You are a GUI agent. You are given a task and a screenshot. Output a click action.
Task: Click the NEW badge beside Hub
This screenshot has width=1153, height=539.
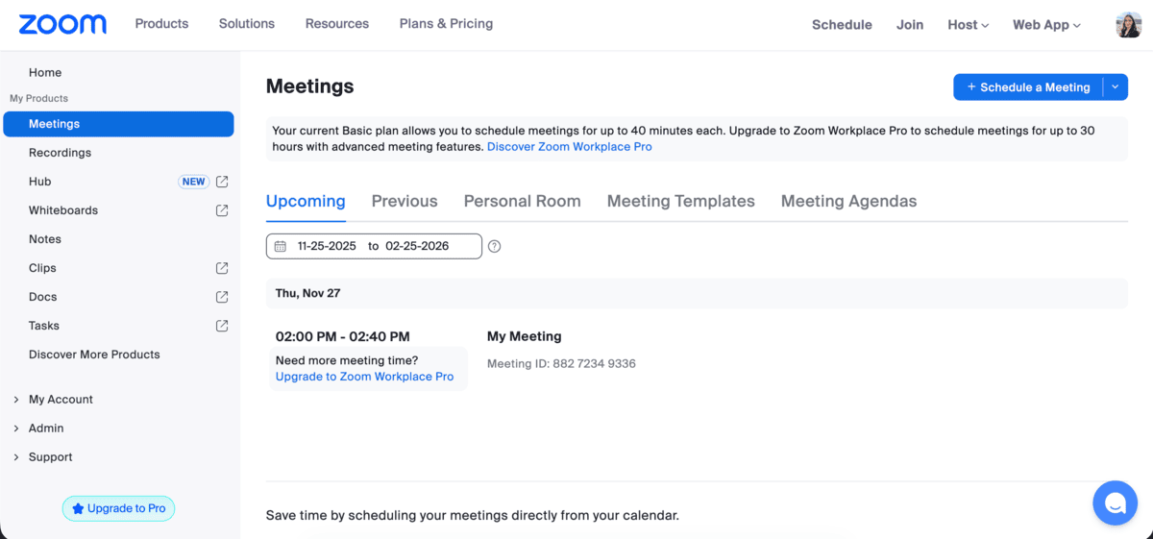click(x=194, y=182)
